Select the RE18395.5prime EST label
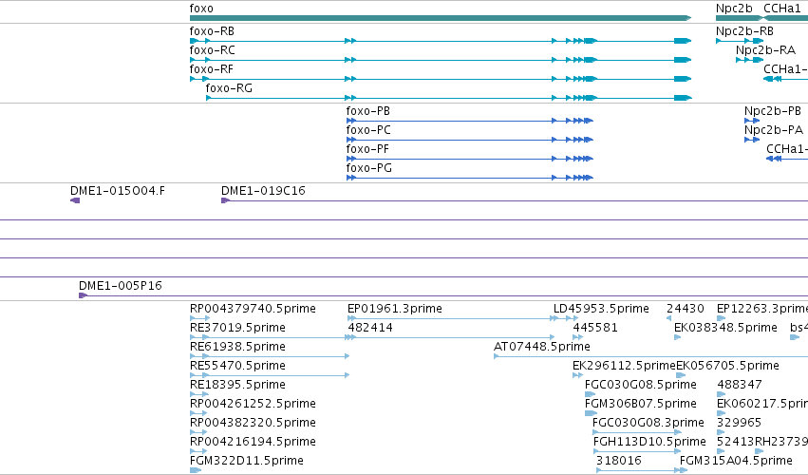 [237, 385]
